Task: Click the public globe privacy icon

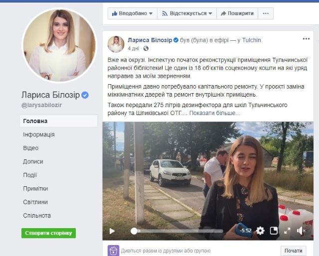Action: click(146, 48)
